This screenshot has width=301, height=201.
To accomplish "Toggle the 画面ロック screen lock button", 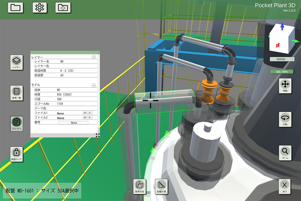I will click(x=16, y=154).
